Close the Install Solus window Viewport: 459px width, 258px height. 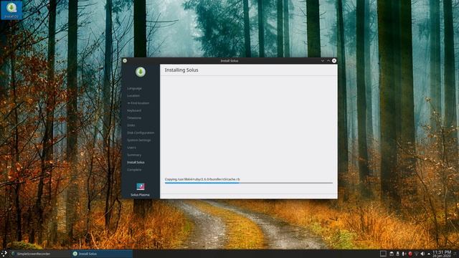(334, 61)
